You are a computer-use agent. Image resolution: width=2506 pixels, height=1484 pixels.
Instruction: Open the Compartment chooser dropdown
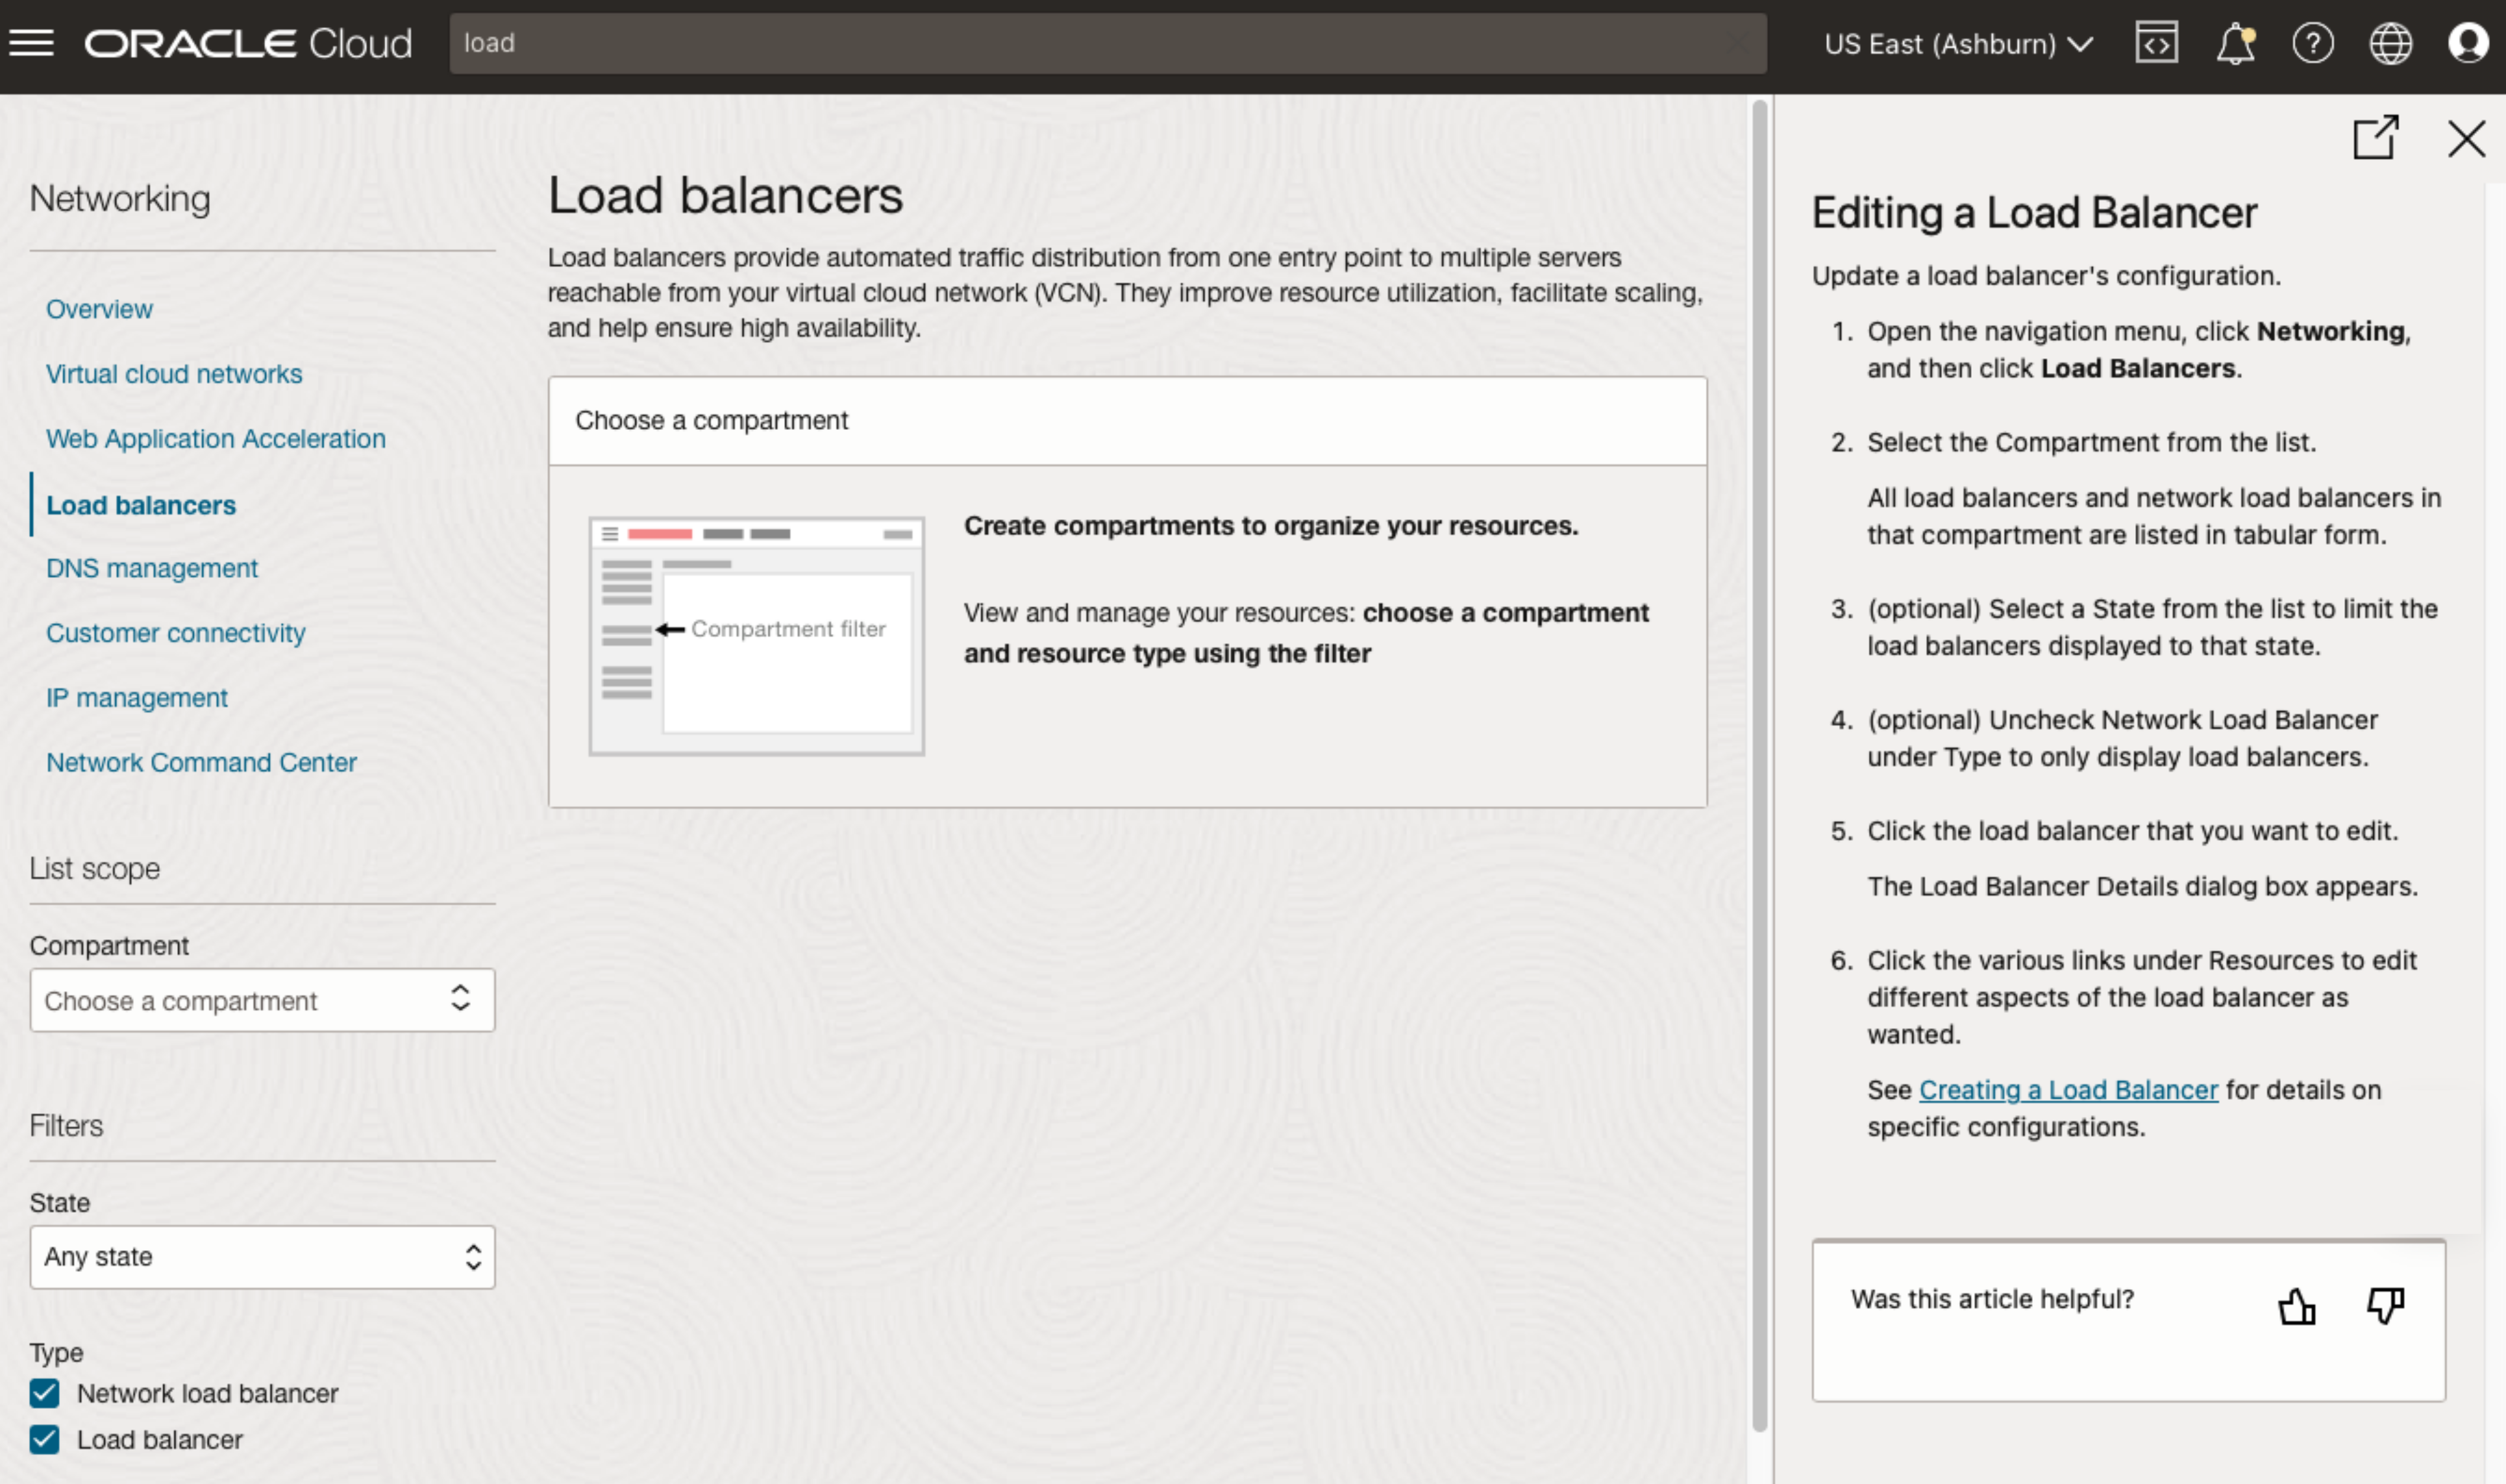click(262, 1000)
